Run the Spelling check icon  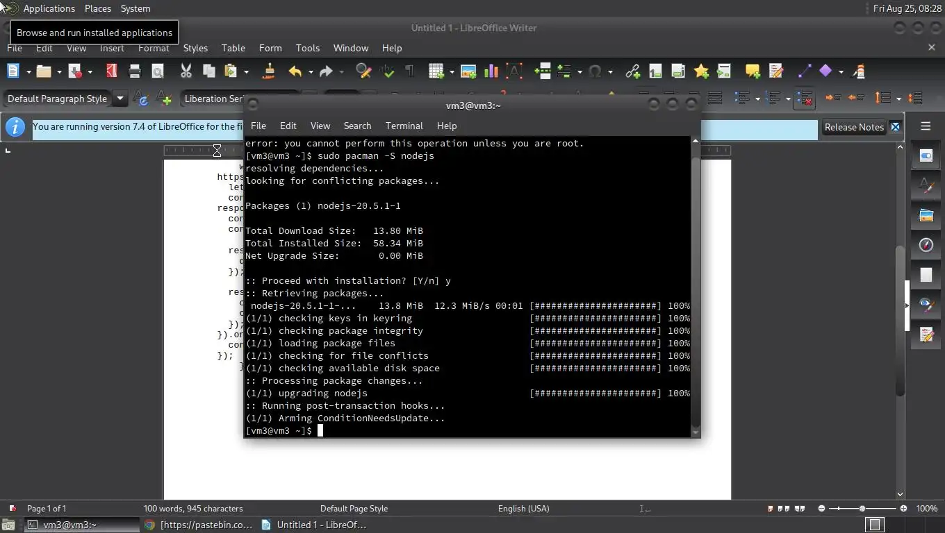click(387, 71)
